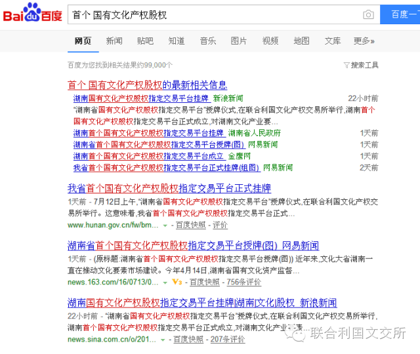Open 百度快照 for news.sina.com.cn result
The width and height of the screenshot is (420, 354).
pyautogui.click(x=188, y=340)
